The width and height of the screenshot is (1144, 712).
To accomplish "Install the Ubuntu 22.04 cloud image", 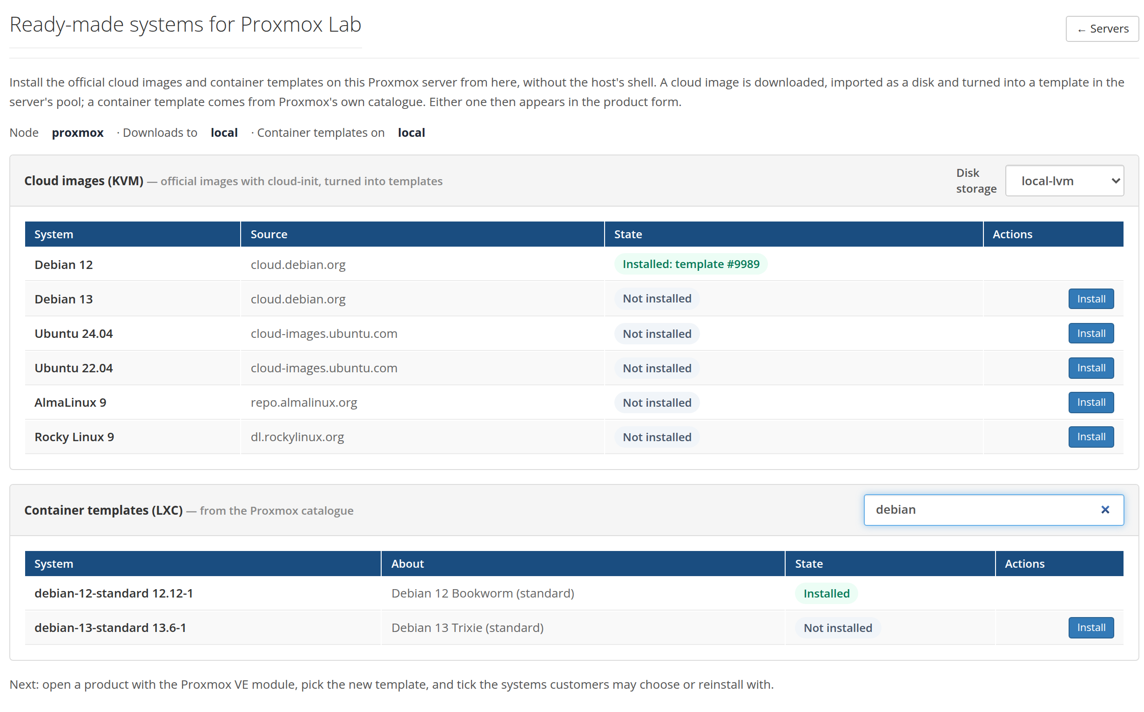I will 1091,368.
